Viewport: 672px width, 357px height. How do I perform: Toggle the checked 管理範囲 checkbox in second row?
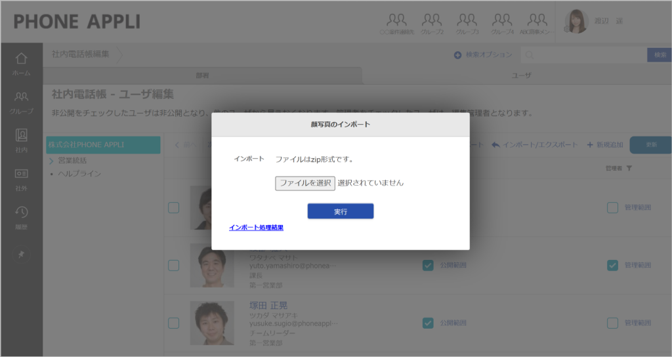click(x=612, y=265)
